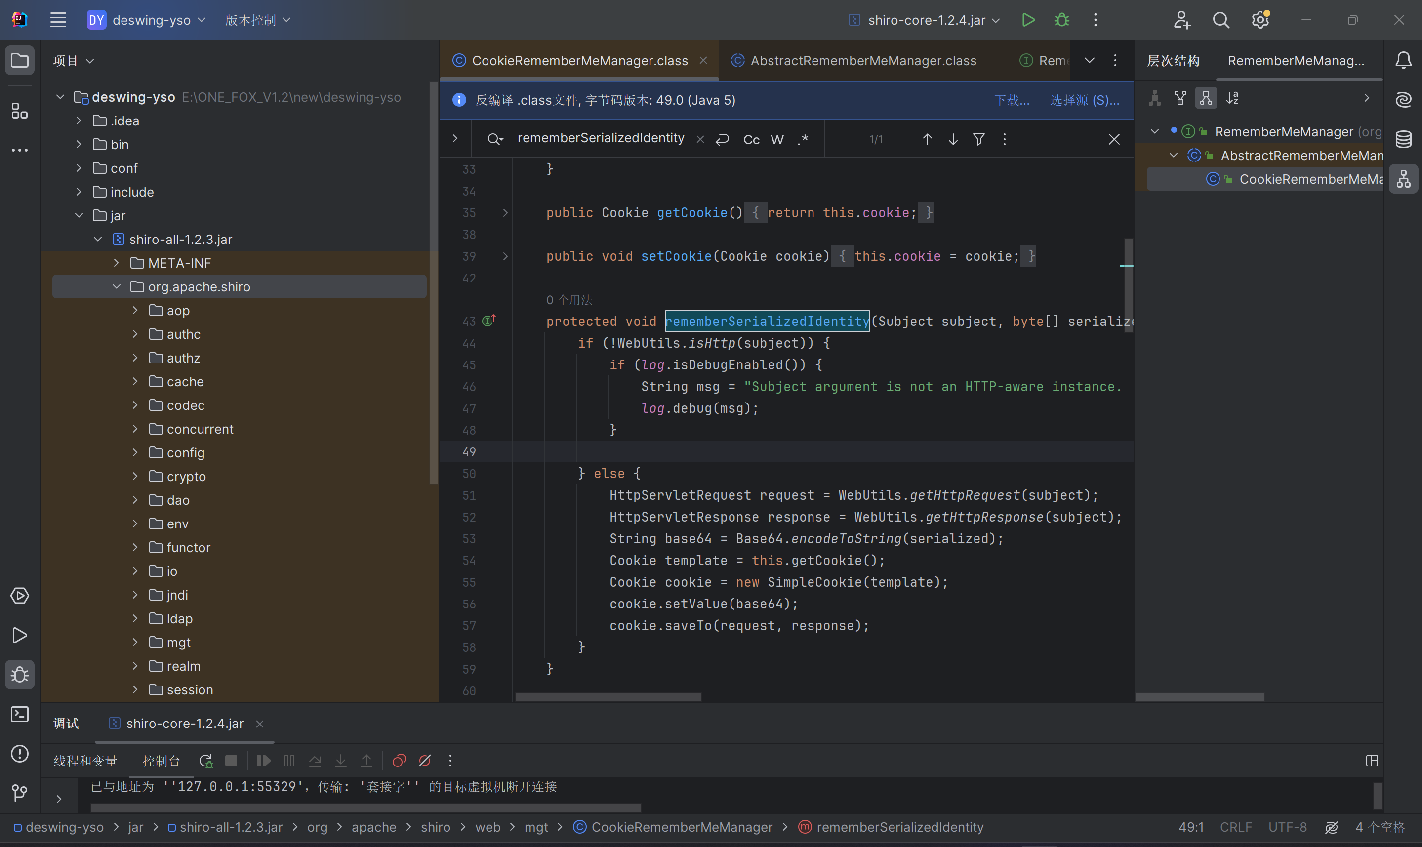Switch to the 线程和变量 debugger tab

[85, 761]
